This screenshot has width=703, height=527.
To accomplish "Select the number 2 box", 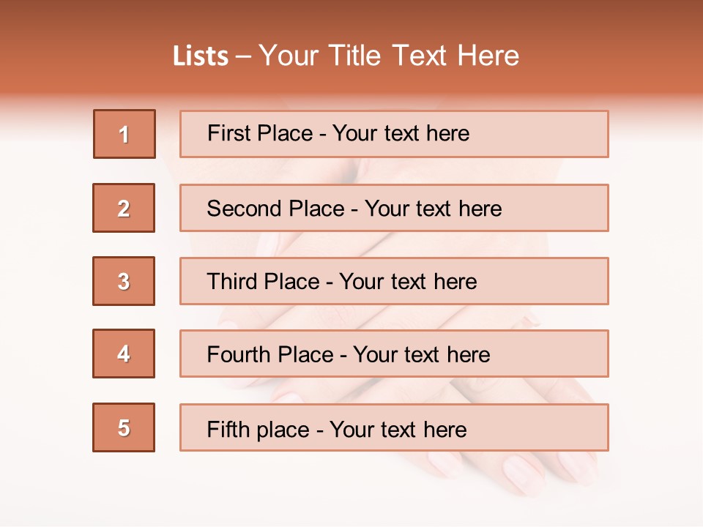I will tap(124, 208).
